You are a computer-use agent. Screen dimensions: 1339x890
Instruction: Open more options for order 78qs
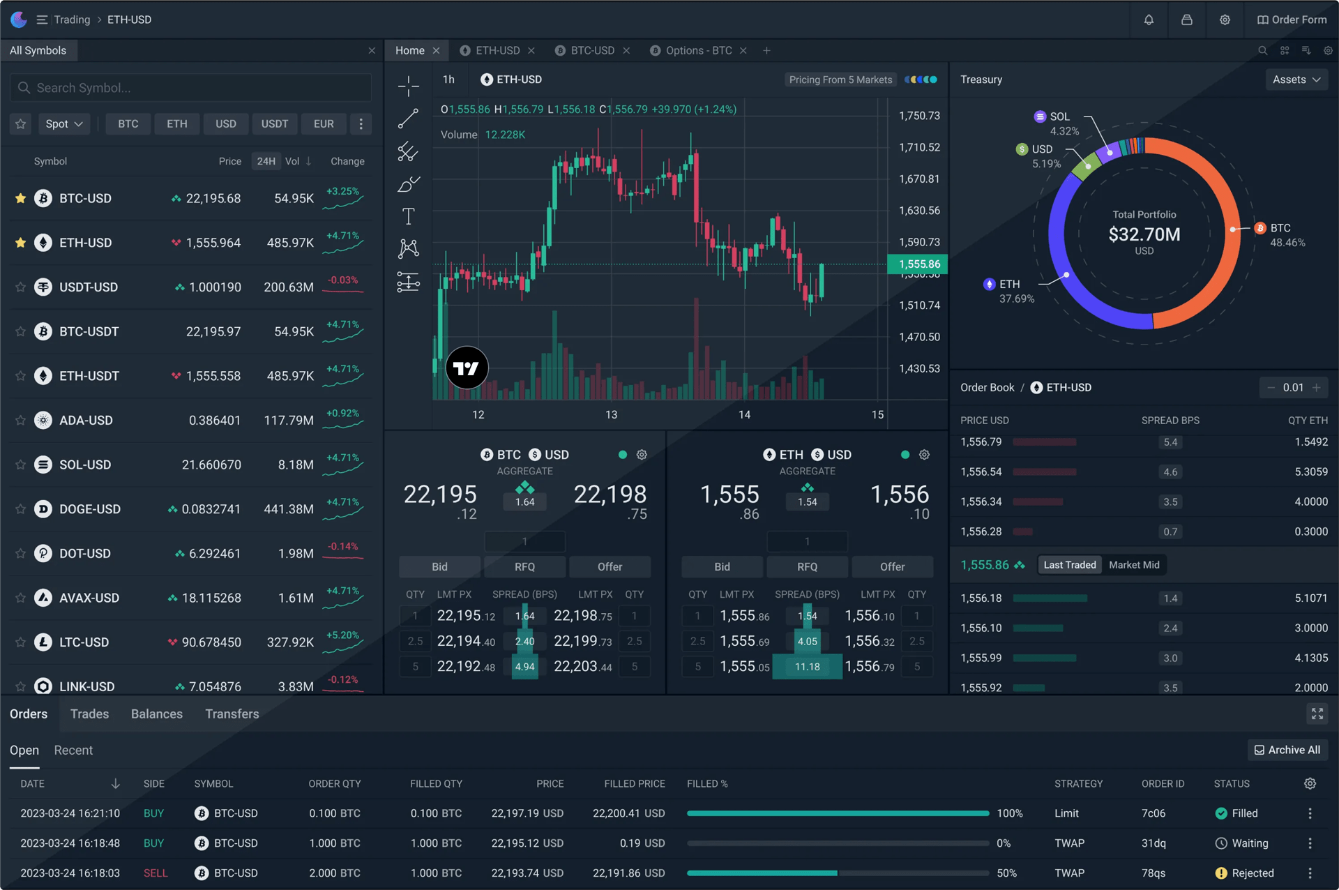[x=1310, y=873]
